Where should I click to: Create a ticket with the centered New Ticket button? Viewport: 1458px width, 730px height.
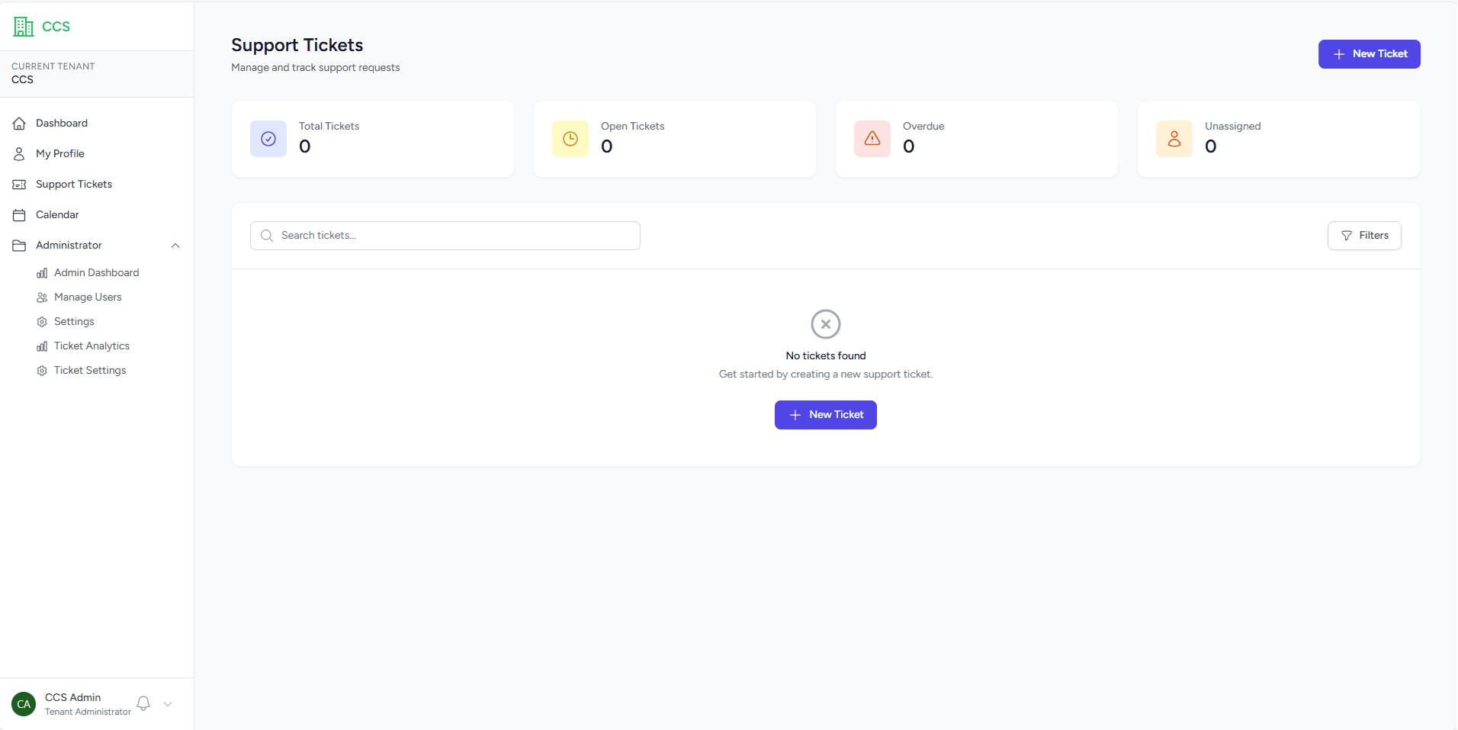click(x=825, y=414)
